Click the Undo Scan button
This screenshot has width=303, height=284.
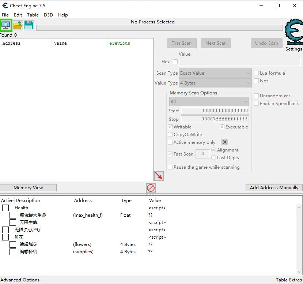[x=266, y=43]
